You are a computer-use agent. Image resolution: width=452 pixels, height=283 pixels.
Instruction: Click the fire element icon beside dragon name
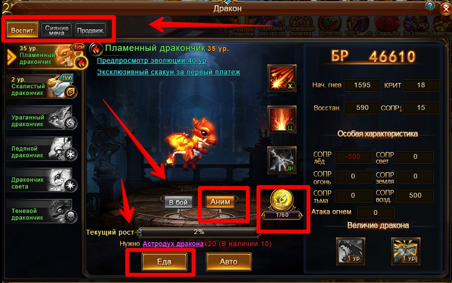click(x=96, y=49)
